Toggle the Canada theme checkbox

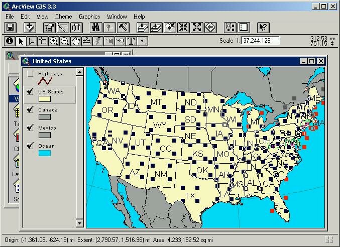[x=30, y=110]
